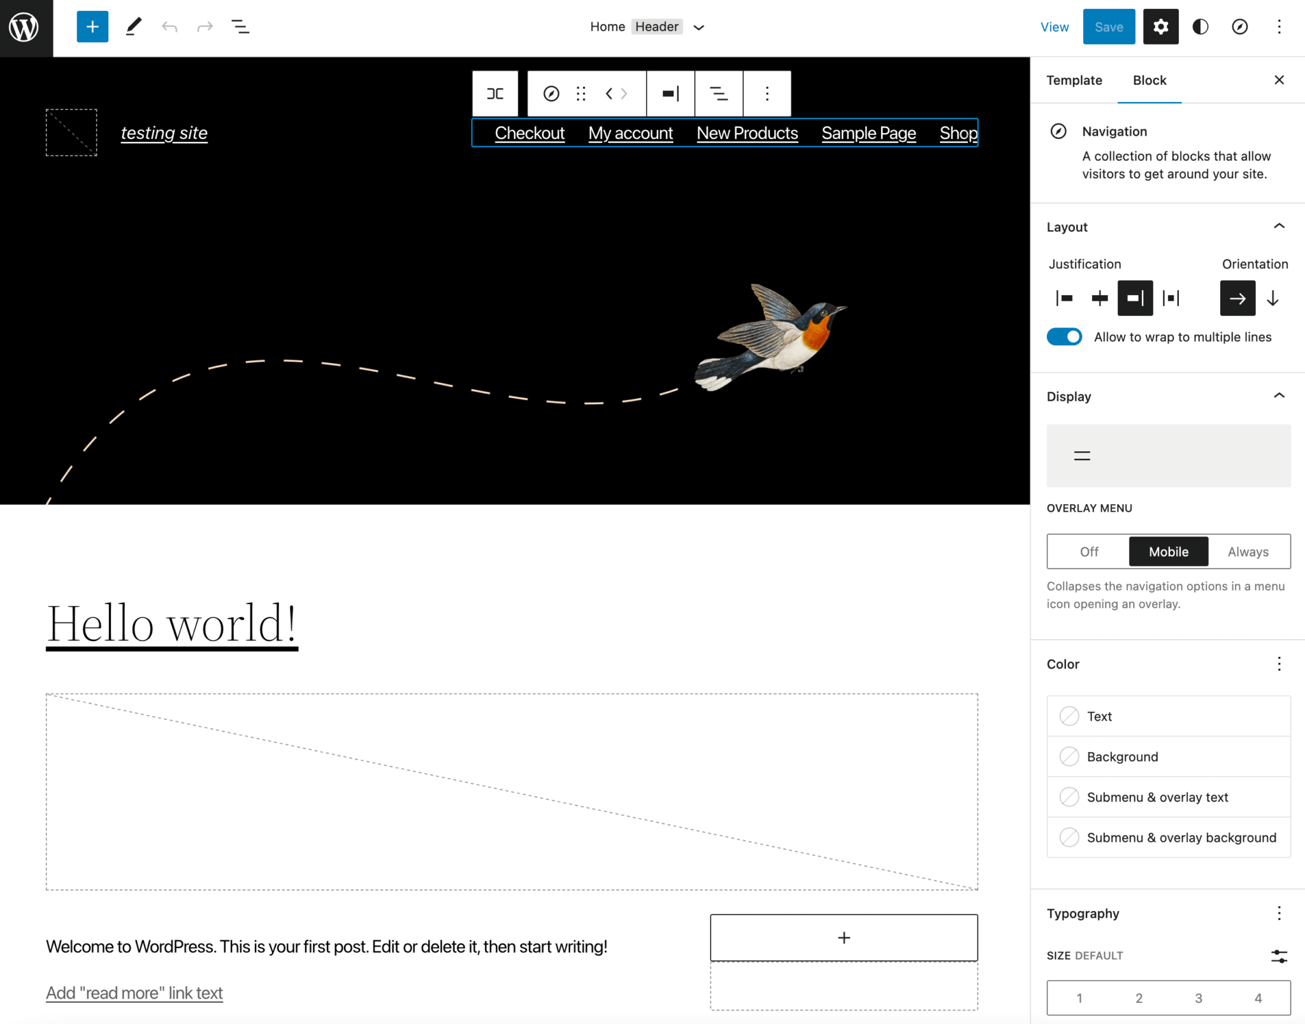Justify items left
The height and width of the screenshot is (1024, 1305).
point(1064,298)
